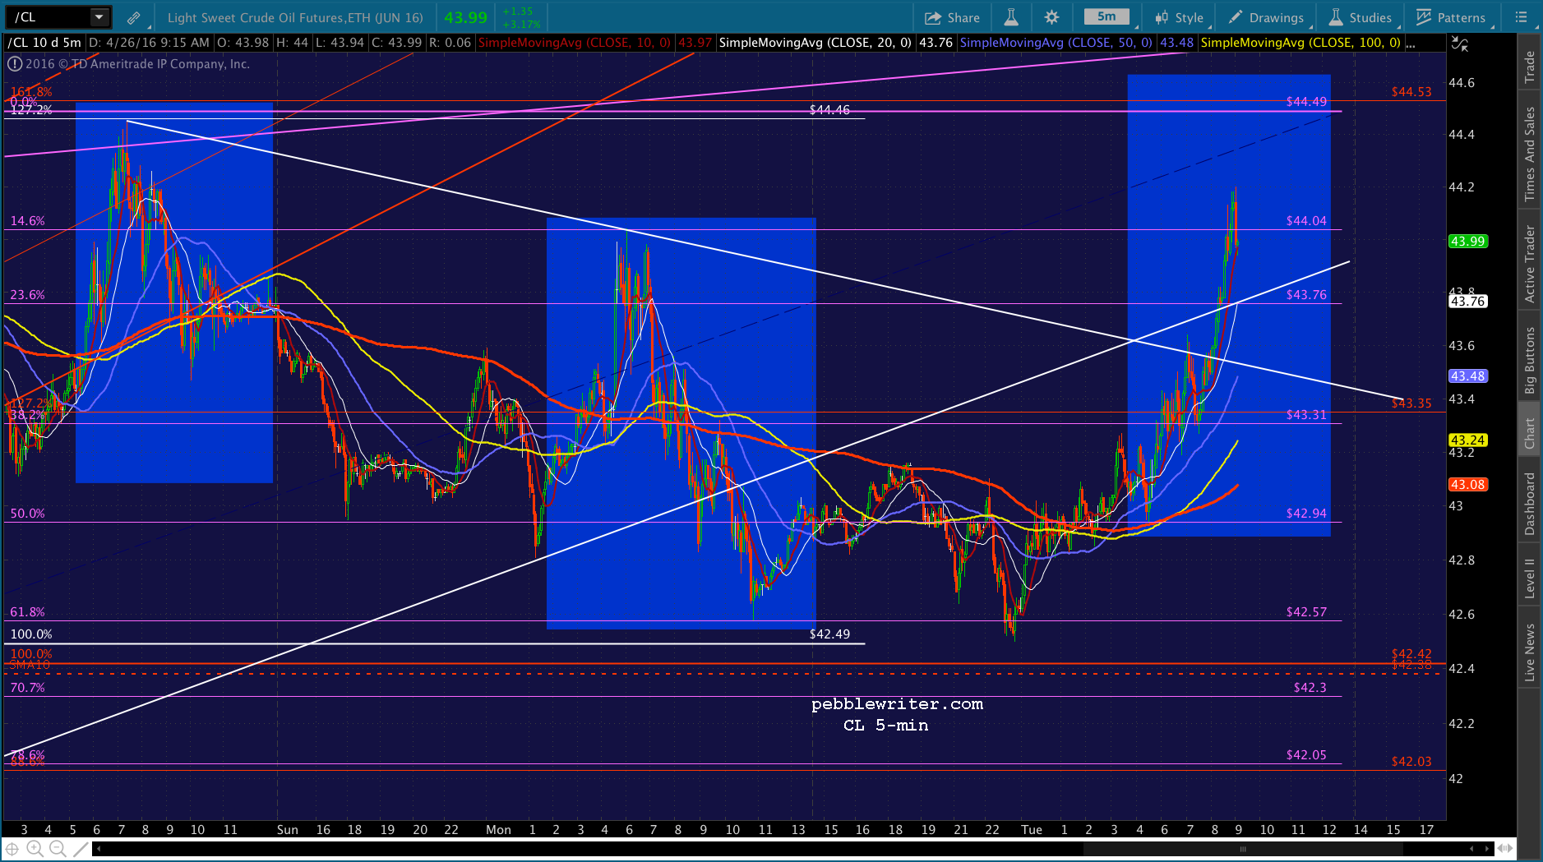Open the list menu icon at top right
1543x862 pixels.
click(1521, 17)
